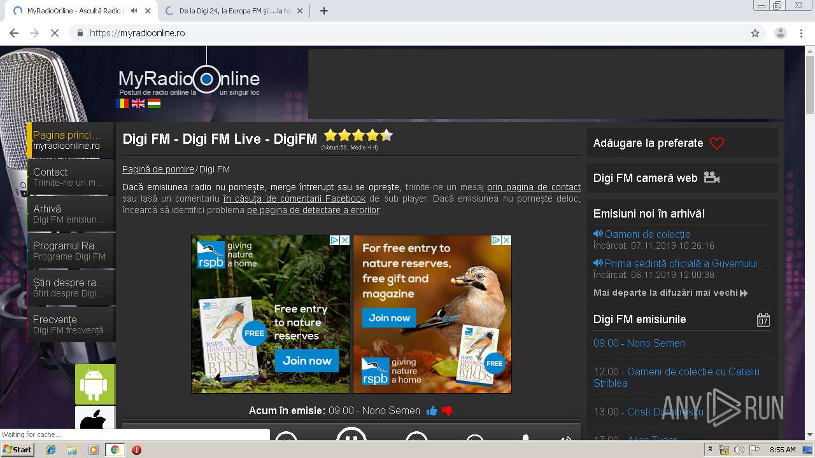The width and height of the screenshot is (815, 458).
Task: Click Digi FM cameră web button
Action: 646,178
